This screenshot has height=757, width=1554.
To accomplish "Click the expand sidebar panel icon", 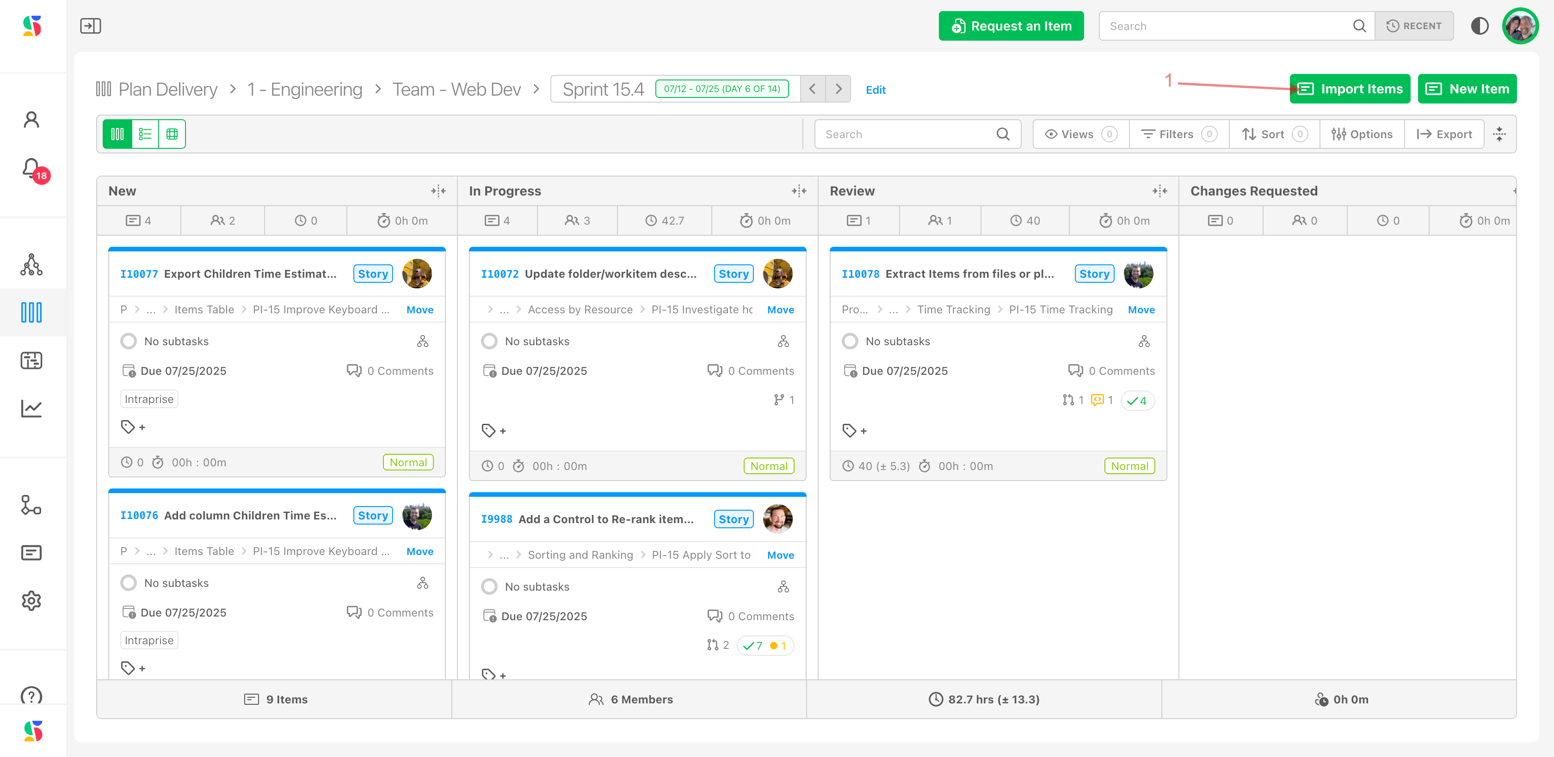I will (x=91, y=26).
